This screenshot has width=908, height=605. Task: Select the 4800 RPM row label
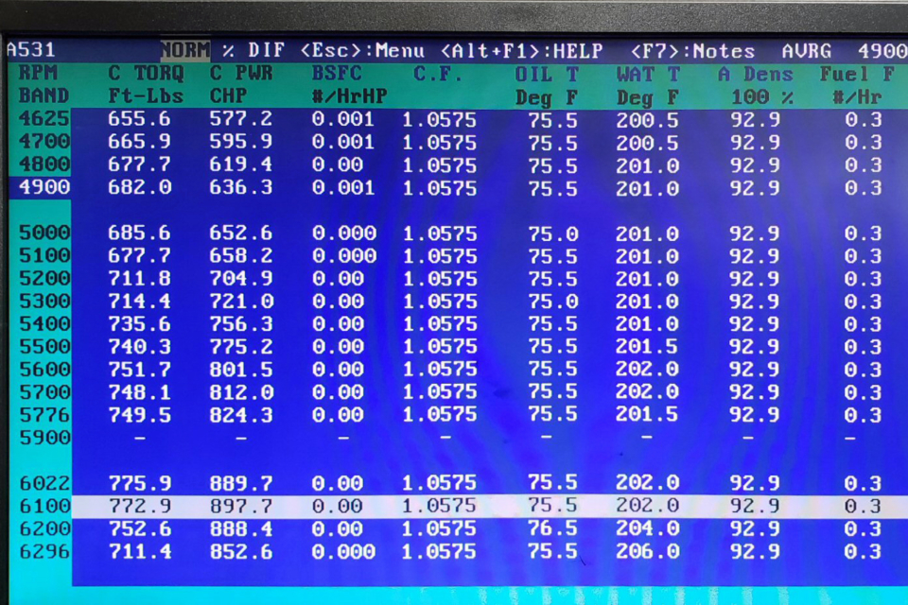(x=44, y=164)
